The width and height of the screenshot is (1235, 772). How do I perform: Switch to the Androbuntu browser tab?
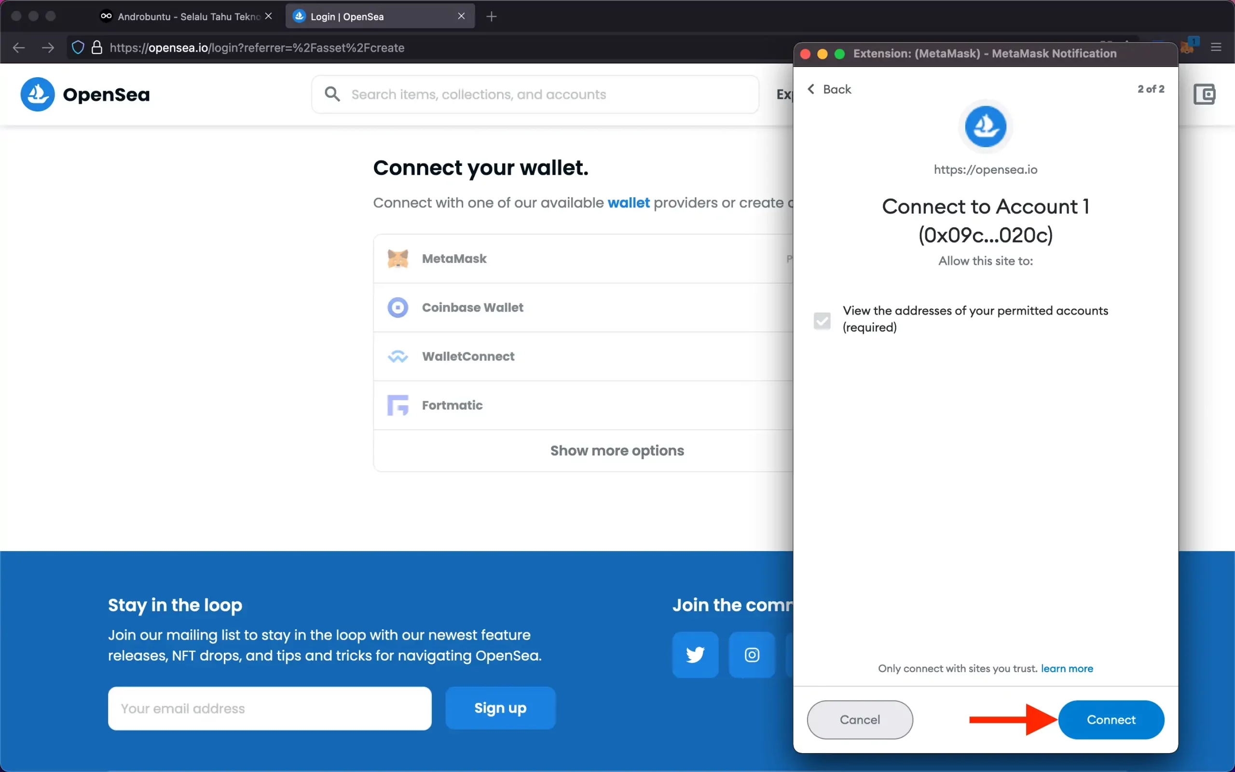[186, 16]
